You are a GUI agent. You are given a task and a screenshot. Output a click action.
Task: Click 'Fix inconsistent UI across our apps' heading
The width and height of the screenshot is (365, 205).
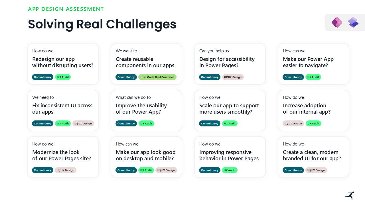point(62,109)
